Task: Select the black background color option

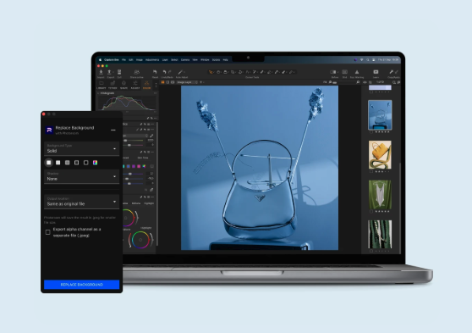Action: (85, 163)
